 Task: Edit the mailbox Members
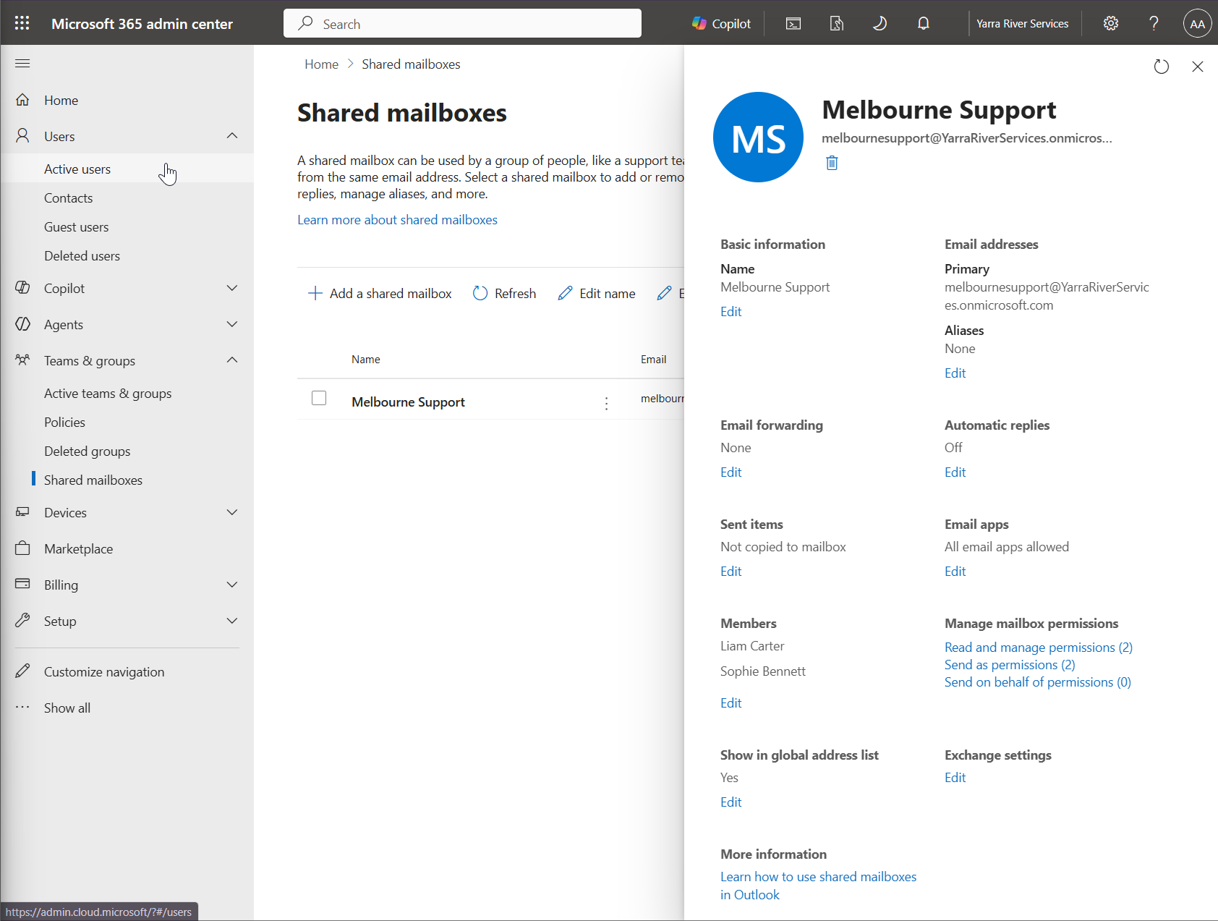[x=731, y=703]
